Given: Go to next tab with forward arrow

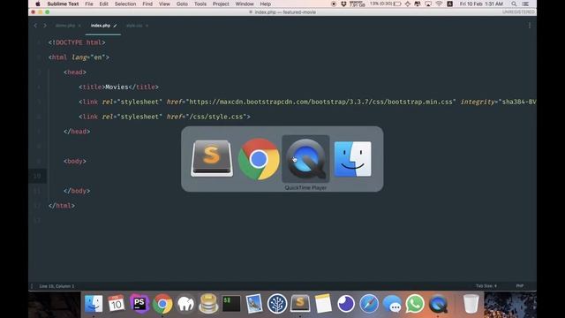Looking at the screenshot, I should click(45, 26).
